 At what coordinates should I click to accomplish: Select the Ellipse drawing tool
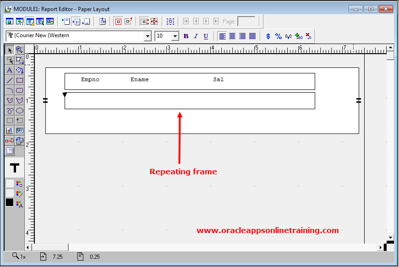click(20, 111)
